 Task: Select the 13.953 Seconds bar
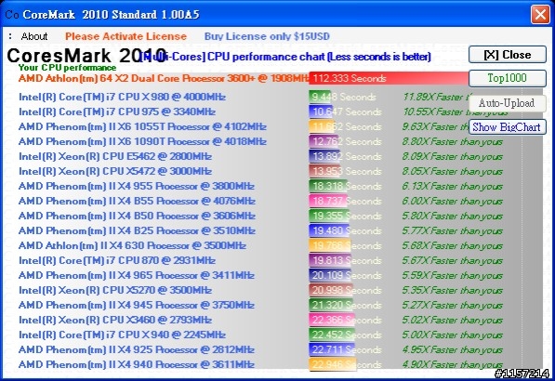pos(325,171)
